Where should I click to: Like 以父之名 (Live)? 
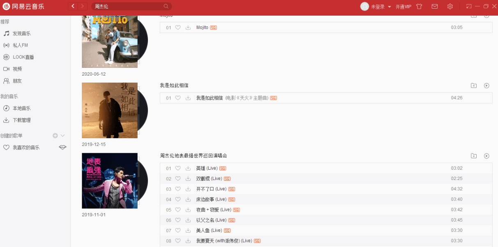point(178,220)
